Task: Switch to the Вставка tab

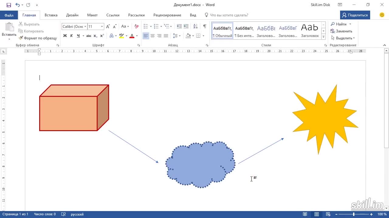Action: click(51, 15)
